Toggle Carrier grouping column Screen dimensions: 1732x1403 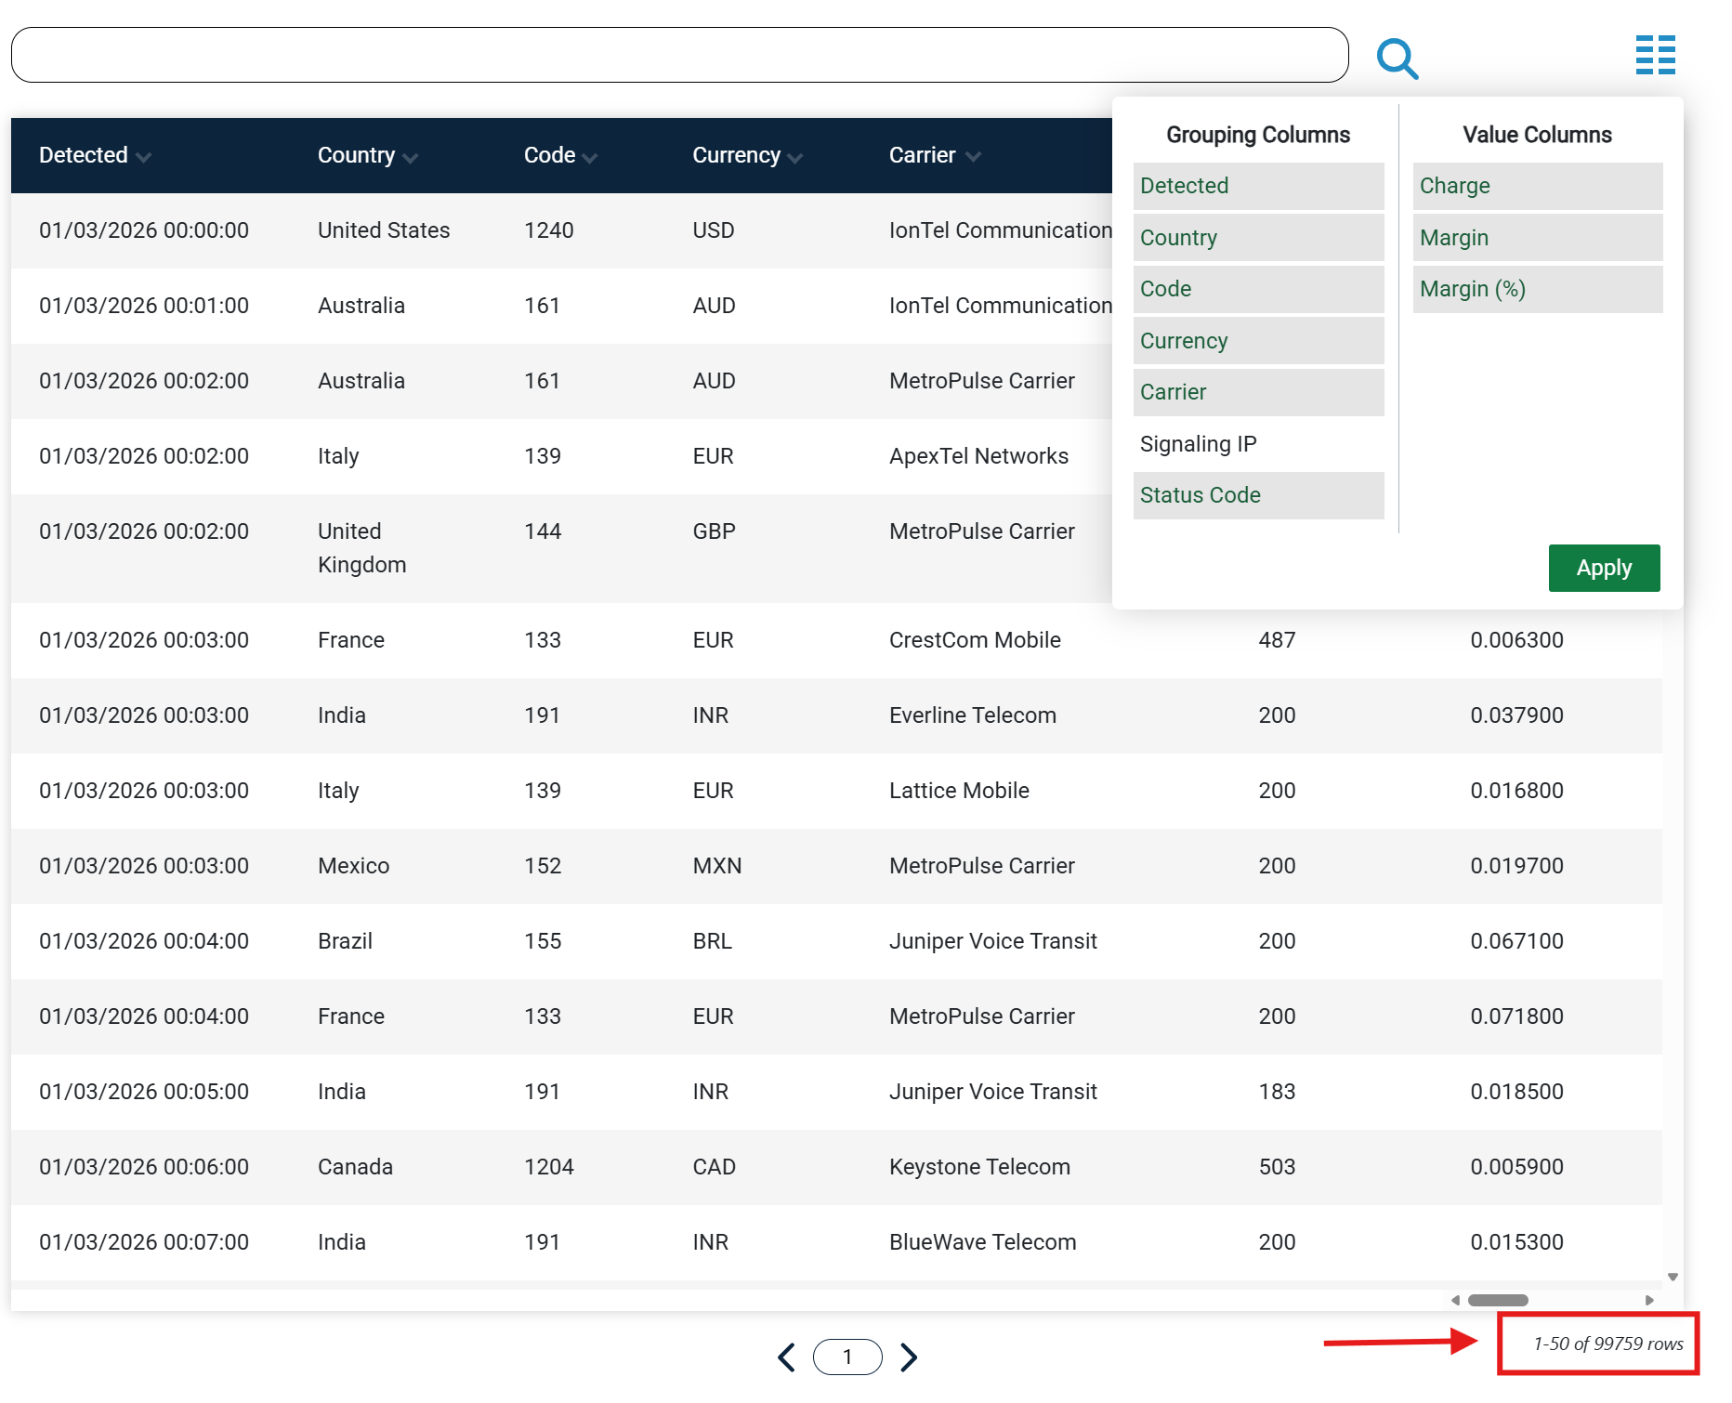[x=1258, y=392]
